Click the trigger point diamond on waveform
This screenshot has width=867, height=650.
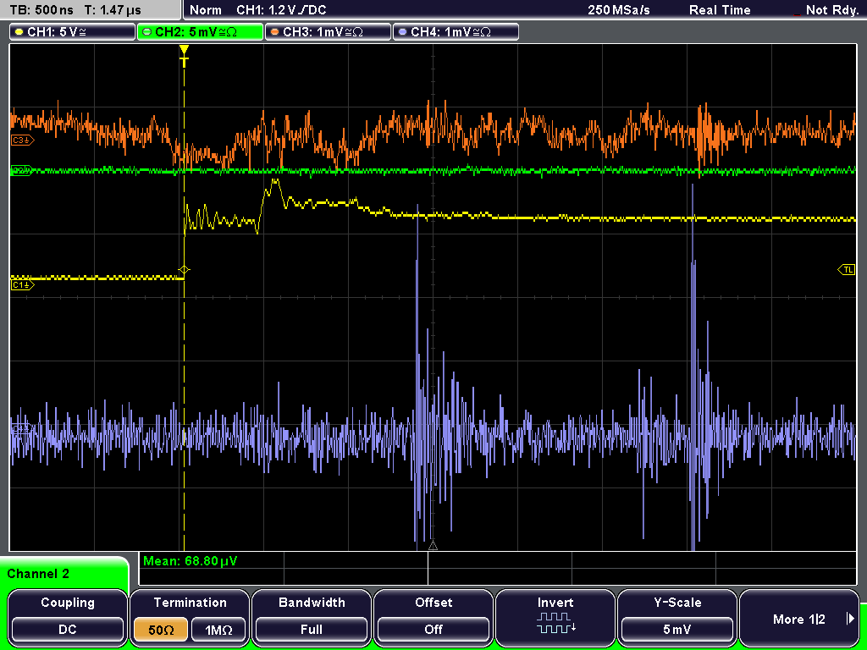[x=184, y=270]
